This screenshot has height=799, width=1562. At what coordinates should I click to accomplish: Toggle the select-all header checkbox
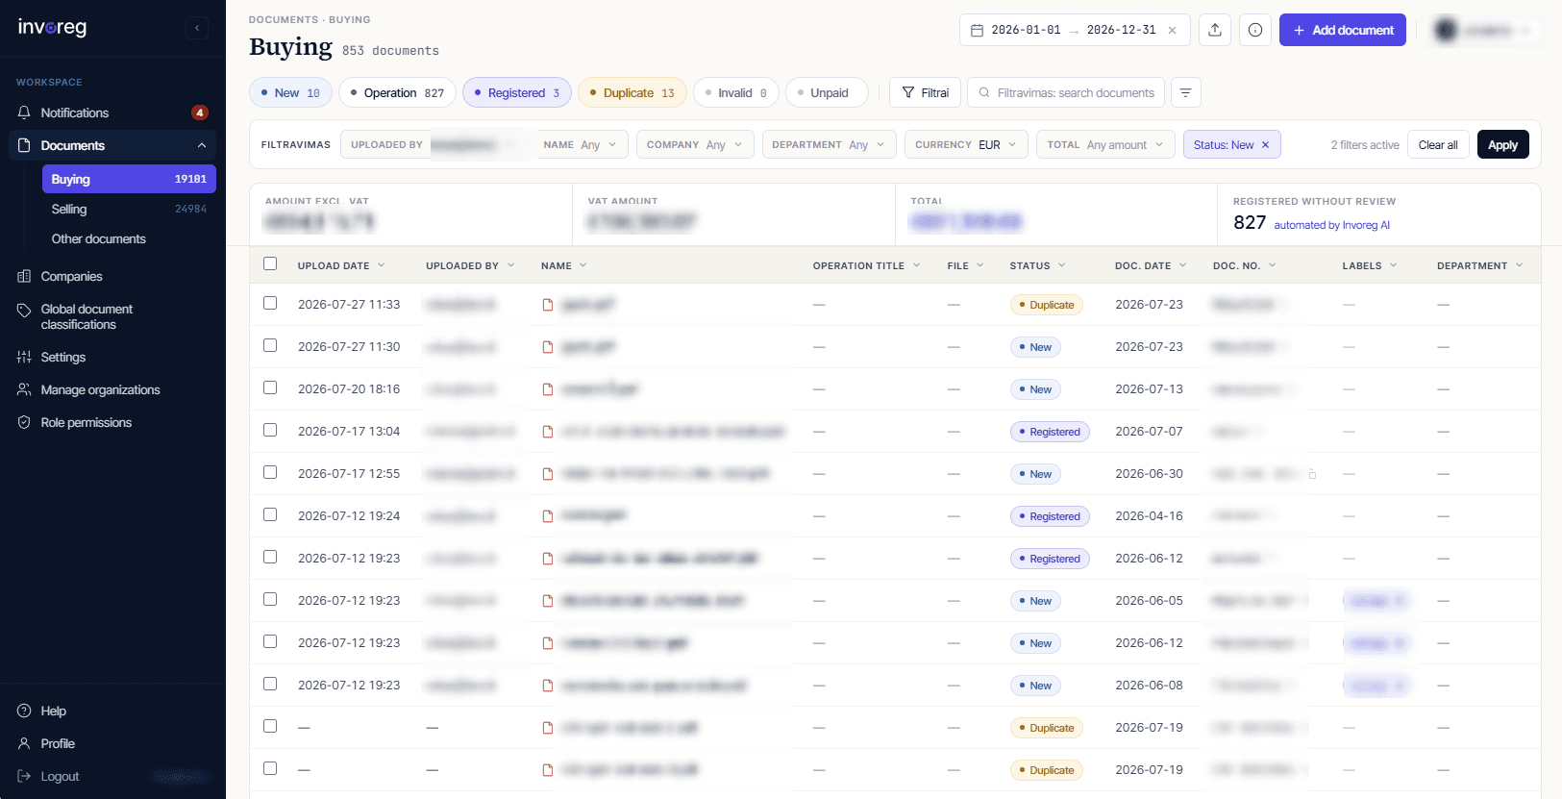click(x=270, y=263)
